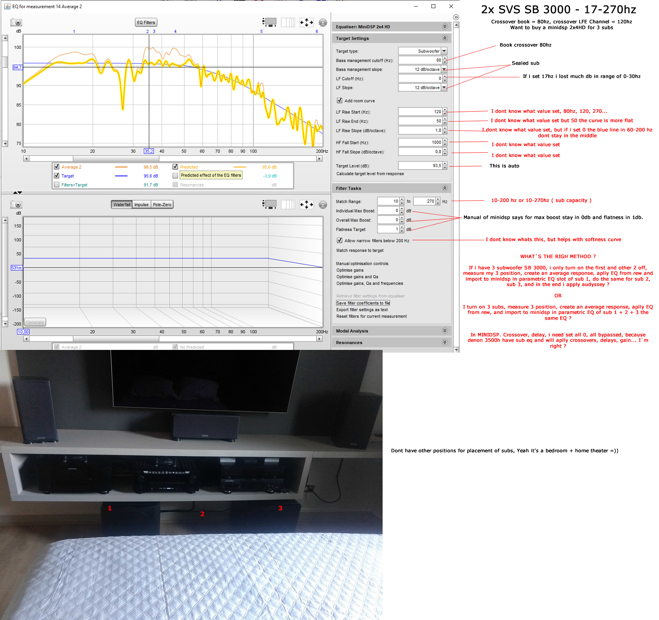The image size is (659, 620).
Task: Expand the Modal Analysis section
Action: (445, 331)
